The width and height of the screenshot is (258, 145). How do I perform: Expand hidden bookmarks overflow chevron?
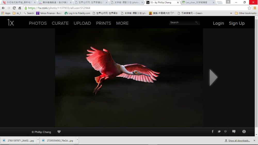tap(231, 13)
